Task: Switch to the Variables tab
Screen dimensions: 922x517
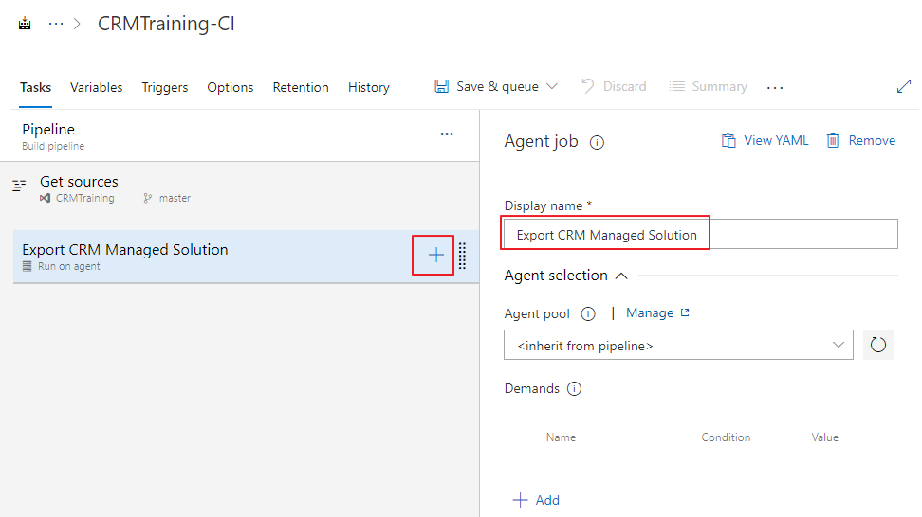Action: (96, 87)
